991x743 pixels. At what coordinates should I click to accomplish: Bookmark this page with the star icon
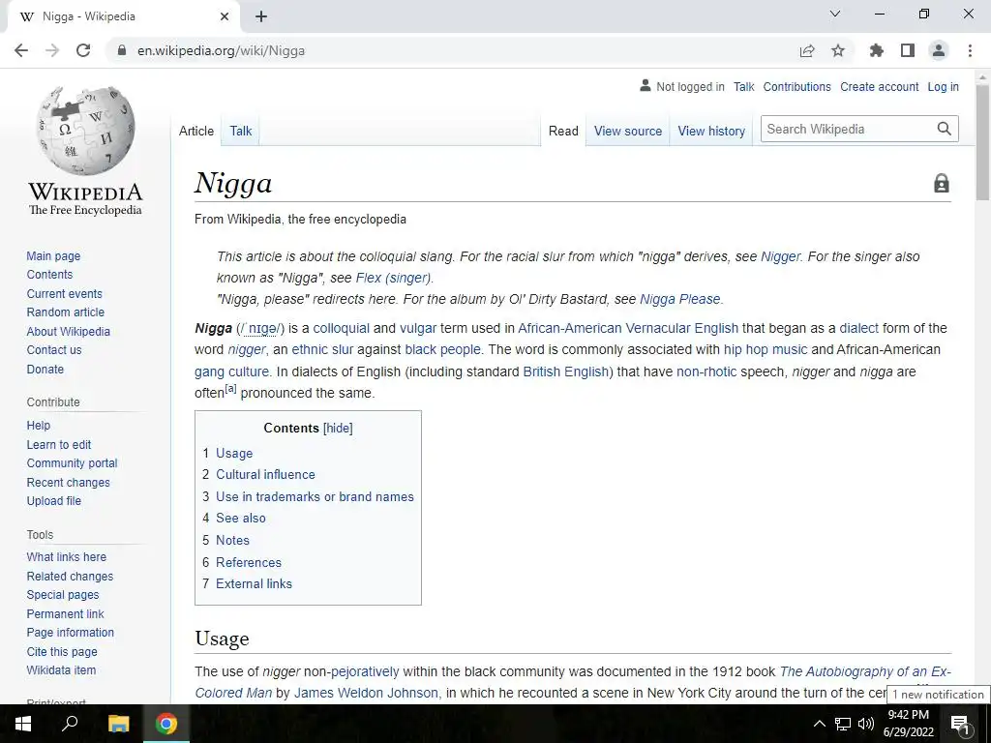[838, 50]
